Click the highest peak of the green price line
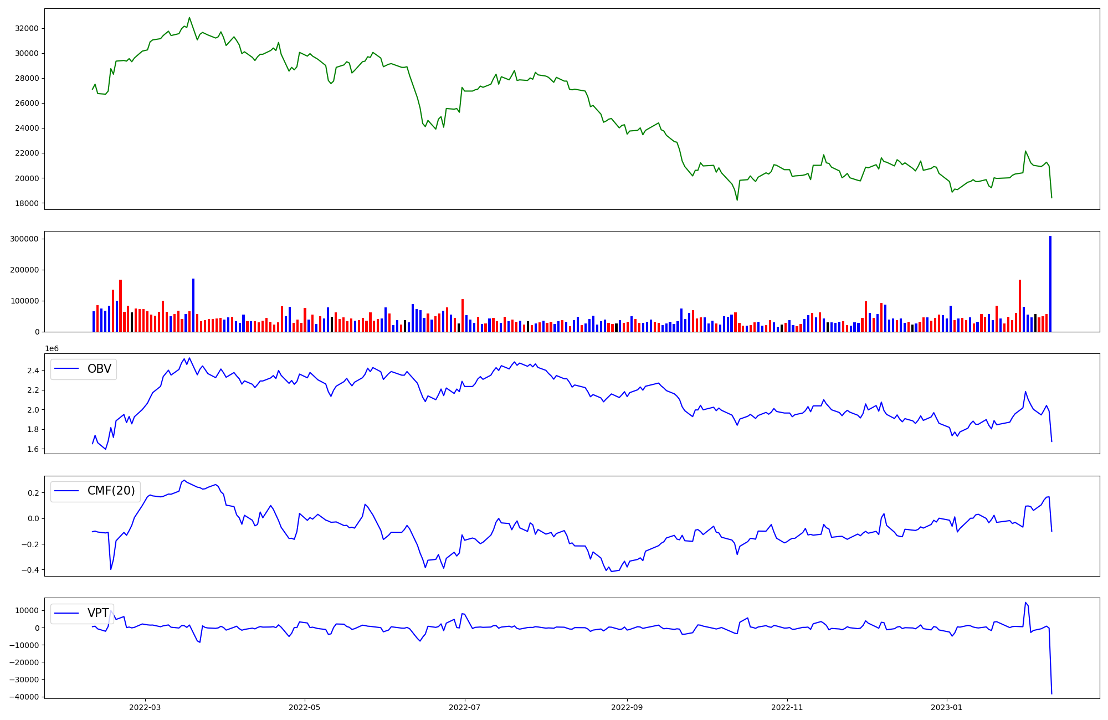The width and height of the screenshot is (1108, 720). coord(189,18)
